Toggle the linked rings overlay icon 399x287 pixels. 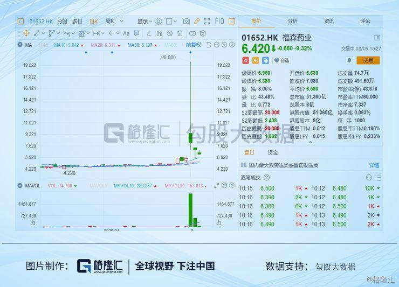192,33
